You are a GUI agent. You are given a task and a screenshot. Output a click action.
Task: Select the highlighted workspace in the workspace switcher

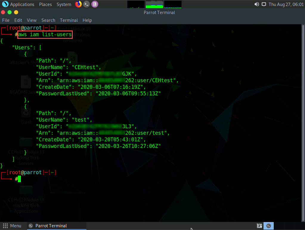pos(270,226)
